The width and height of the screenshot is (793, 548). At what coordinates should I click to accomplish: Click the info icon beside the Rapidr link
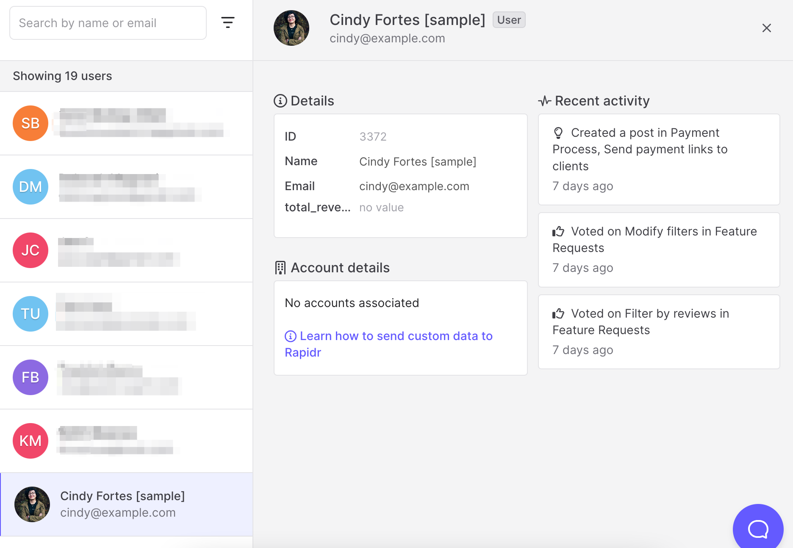[290, 336]
